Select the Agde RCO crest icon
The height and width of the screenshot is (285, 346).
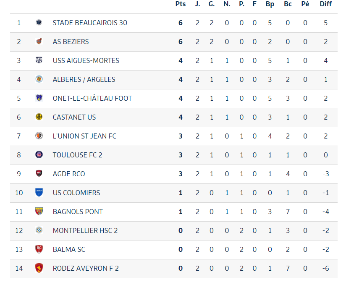pyautogui.click(x=39, y=174)
